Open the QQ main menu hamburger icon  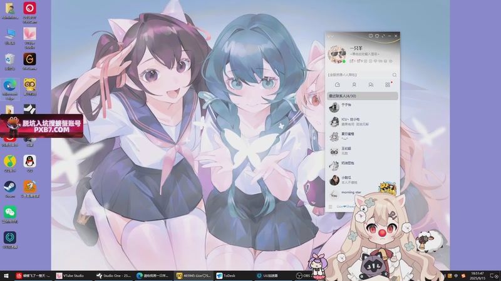point(331,207)
